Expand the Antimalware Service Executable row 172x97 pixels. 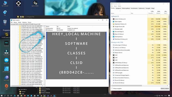pyautogui.click(x=112, y=50)
